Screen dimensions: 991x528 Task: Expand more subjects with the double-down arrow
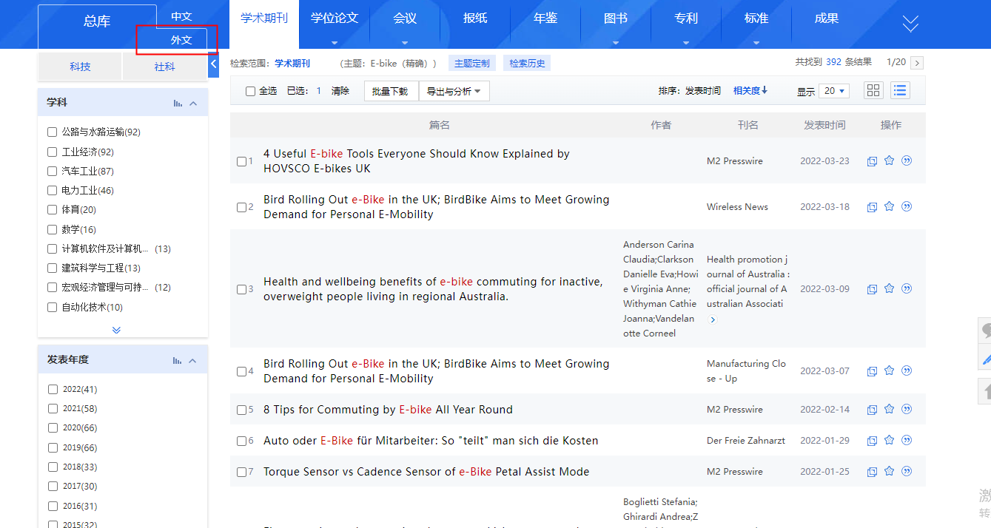click(116, 330)
